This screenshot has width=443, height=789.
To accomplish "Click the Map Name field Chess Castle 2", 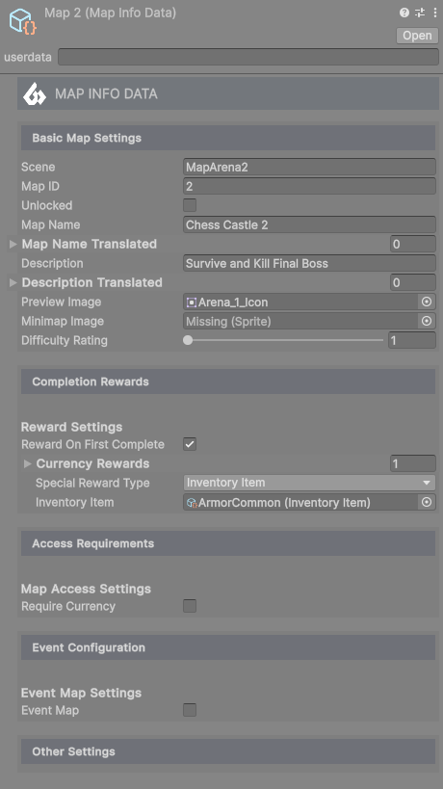I will (309, 224).
